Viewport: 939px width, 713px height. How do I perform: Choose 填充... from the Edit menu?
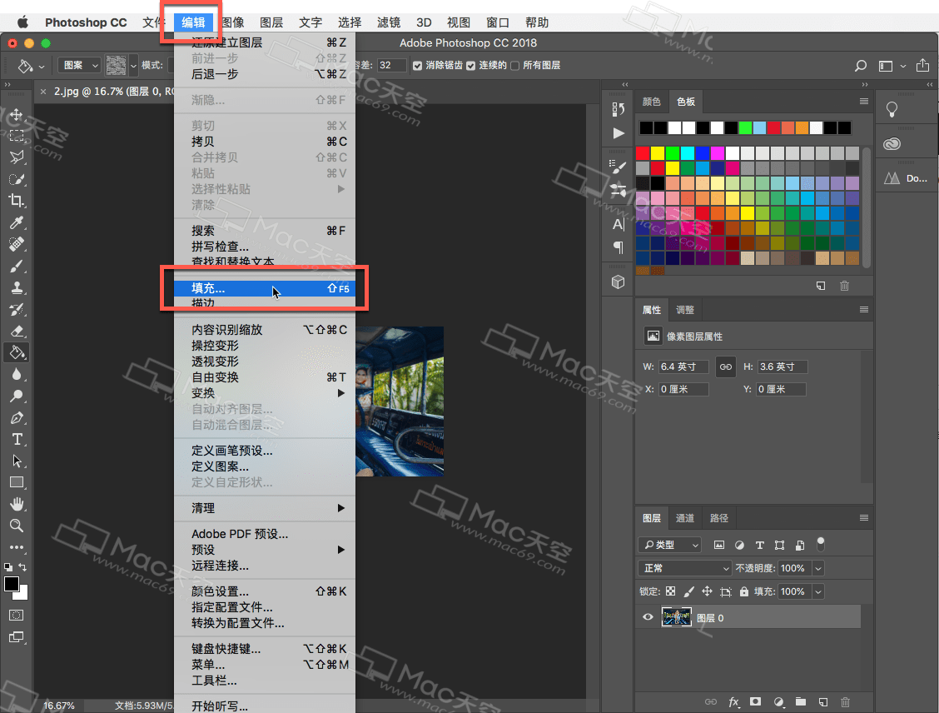265,288
